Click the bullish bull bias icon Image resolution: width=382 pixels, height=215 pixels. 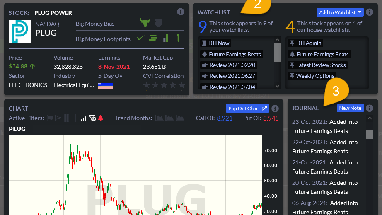coord(145,22)
